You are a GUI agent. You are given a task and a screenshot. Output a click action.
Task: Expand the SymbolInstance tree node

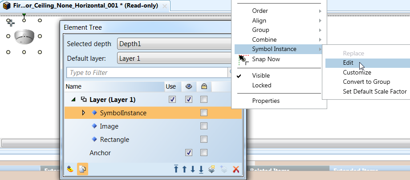pyautogui.click(x=84, y=113)
